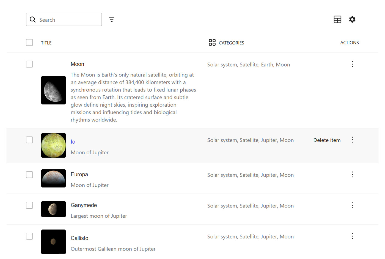Open the actions kebab menu for Europa

[352, 174]
